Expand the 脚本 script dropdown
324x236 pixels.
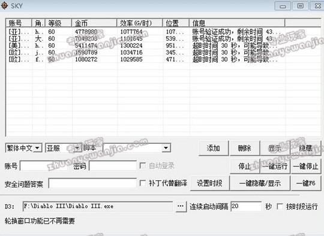(166, 148)
